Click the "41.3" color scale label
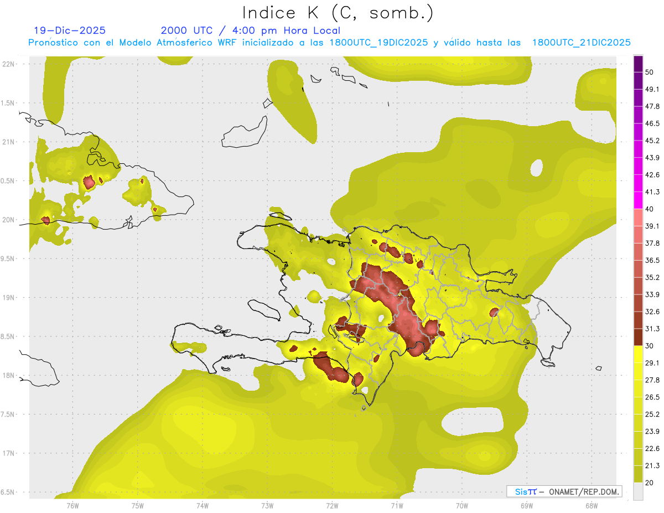 [x=652, y=192]
